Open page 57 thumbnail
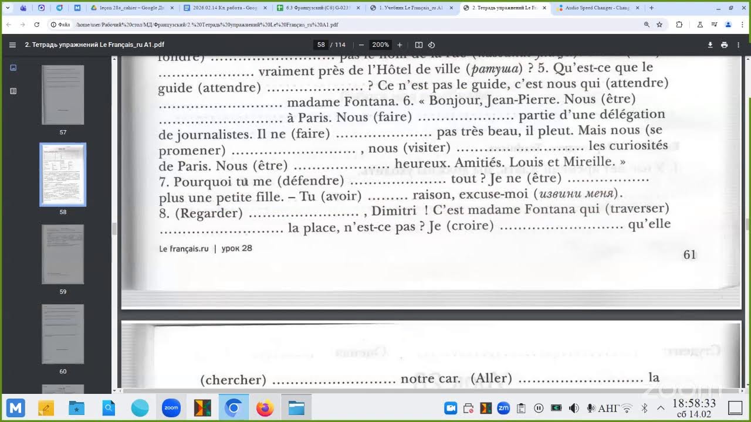 (x=63, y=94)
